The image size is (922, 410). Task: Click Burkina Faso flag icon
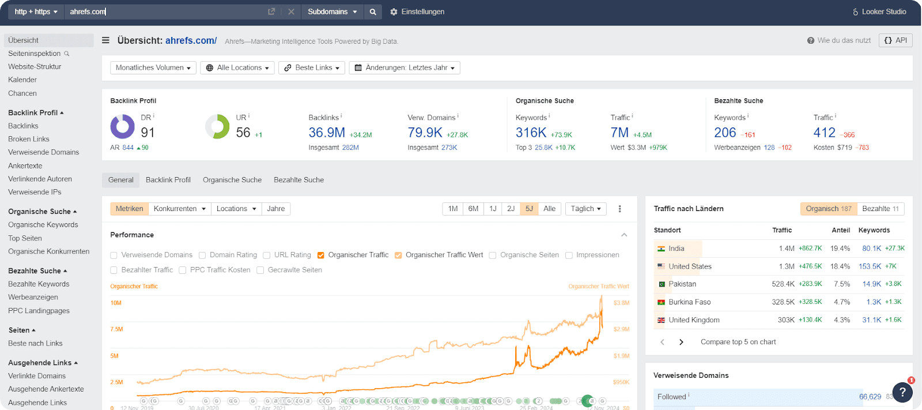[661, 302]
